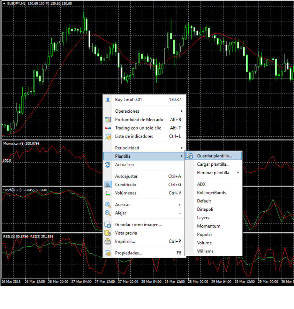Click the Vista previa icon
The height and width of the screenshot is (309, 294).
pyautogui.click(x=108, y=233)
